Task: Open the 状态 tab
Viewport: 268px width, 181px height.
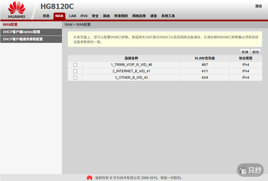Action: [x=46, y=16]
